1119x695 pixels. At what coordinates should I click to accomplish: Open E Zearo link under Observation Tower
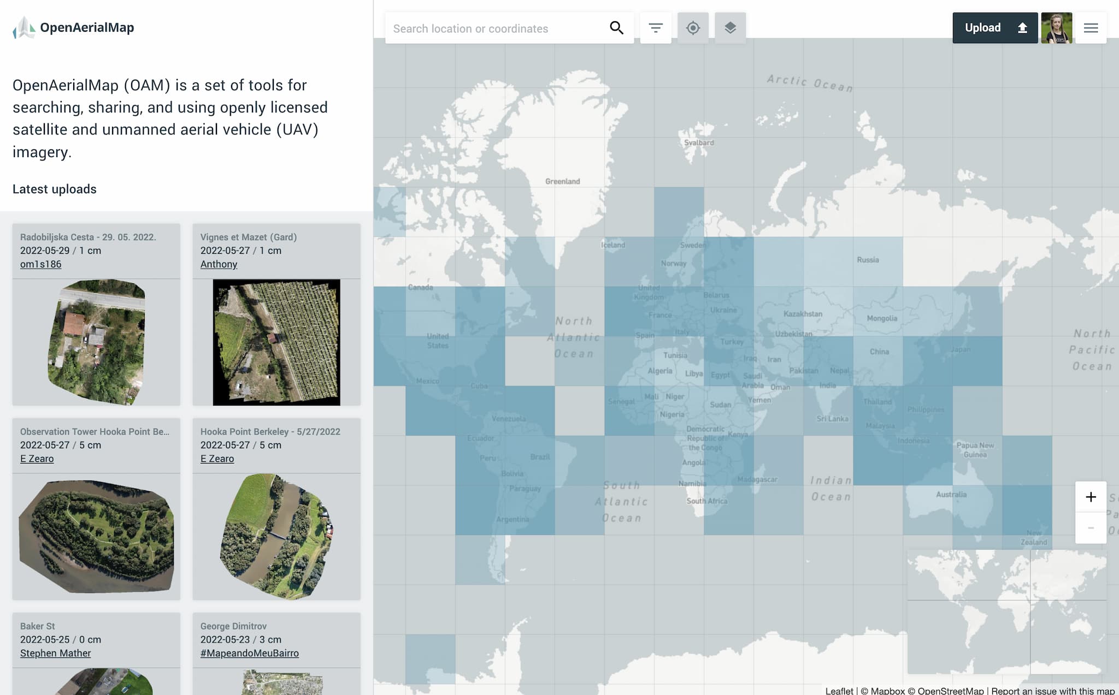(37, 459)
